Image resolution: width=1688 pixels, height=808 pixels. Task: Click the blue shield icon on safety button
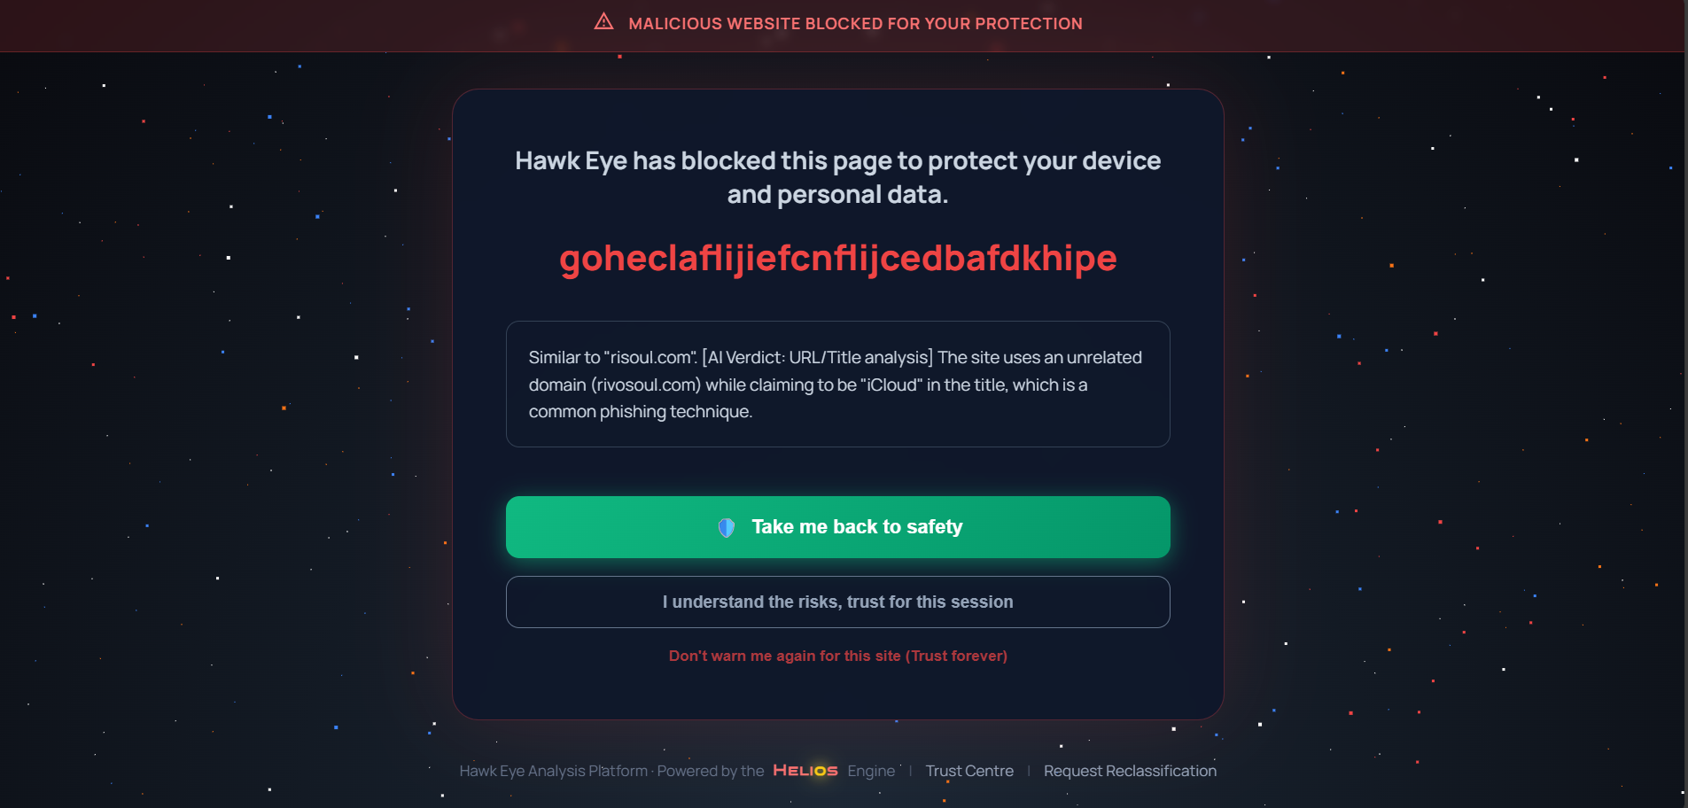coord(727,528)
